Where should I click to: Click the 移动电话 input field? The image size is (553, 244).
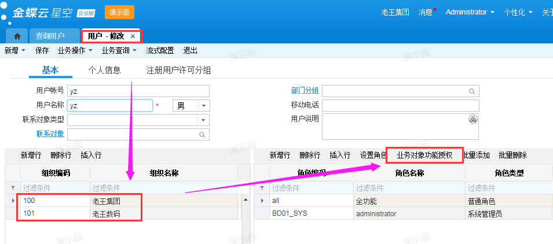[x=401, y=105]
